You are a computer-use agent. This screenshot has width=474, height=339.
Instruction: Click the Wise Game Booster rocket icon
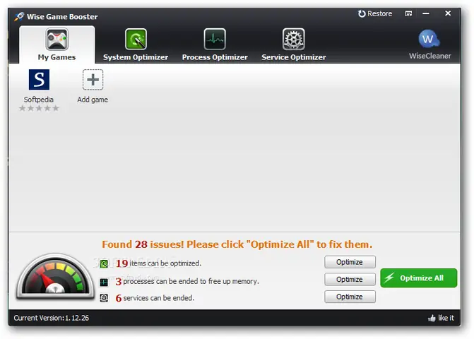pyautogui.click(x=19, y=16)
